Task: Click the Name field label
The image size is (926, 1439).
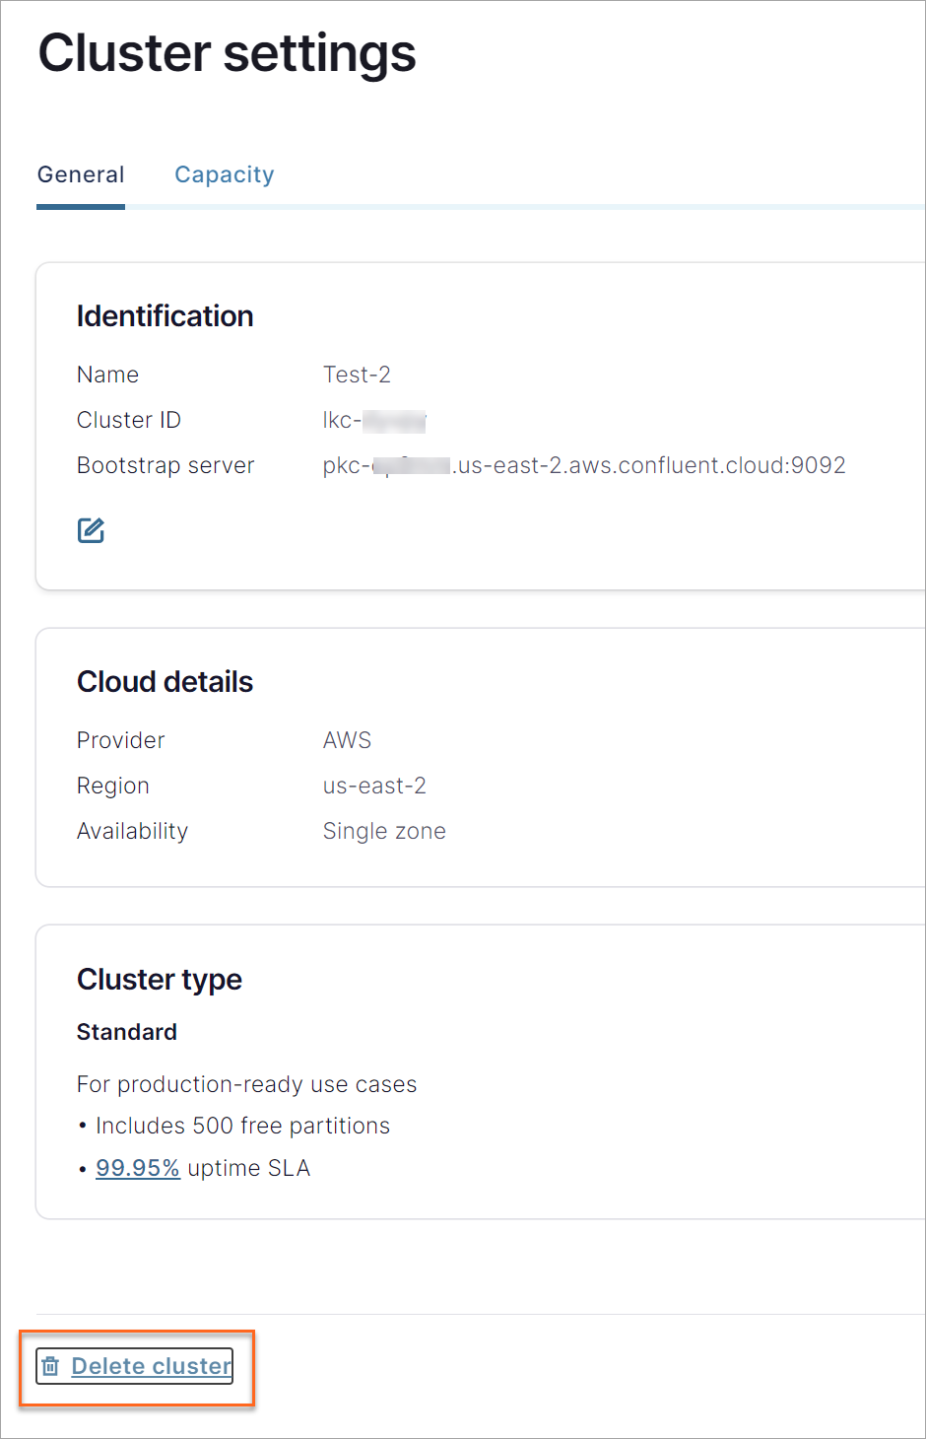Action: (108, 375)
